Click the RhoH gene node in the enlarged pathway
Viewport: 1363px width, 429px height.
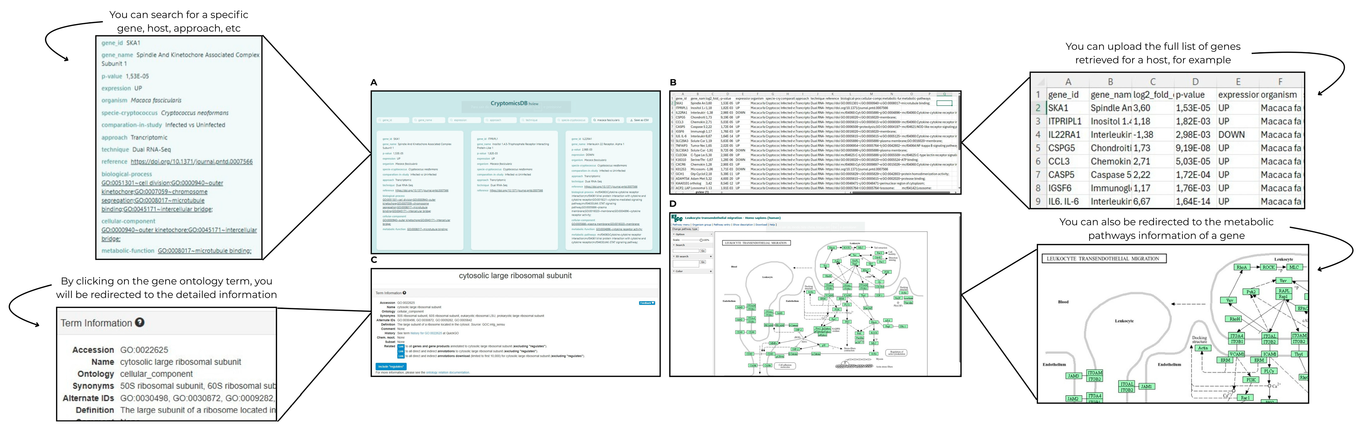[1233, 319]
